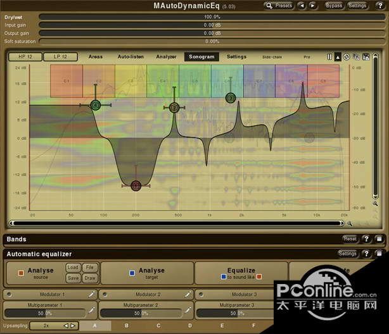Image resolution: width=389 pixels, height=334 pixels.
Task: Toggle the HP 12 high-pass filter
Action: [25, 57]
